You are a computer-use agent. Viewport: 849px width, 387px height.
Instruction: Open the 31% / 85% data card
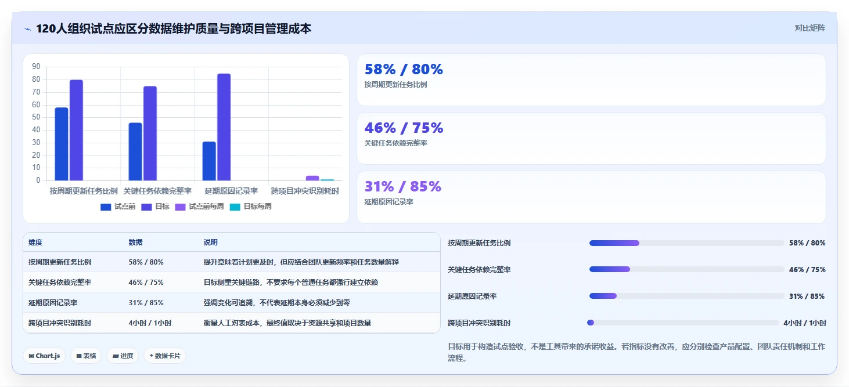pos(591,197)
